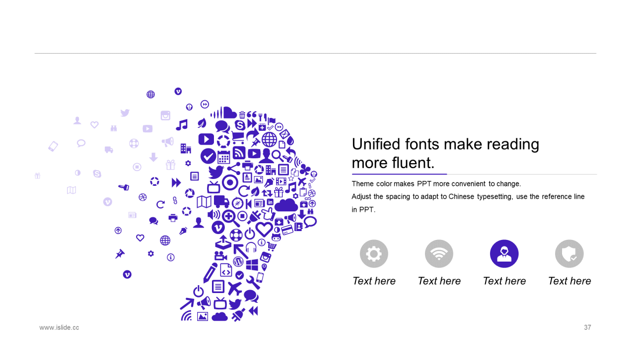Click the video camera icon
Viewport: 631px width, 354px height.
(x=221, y=256)
